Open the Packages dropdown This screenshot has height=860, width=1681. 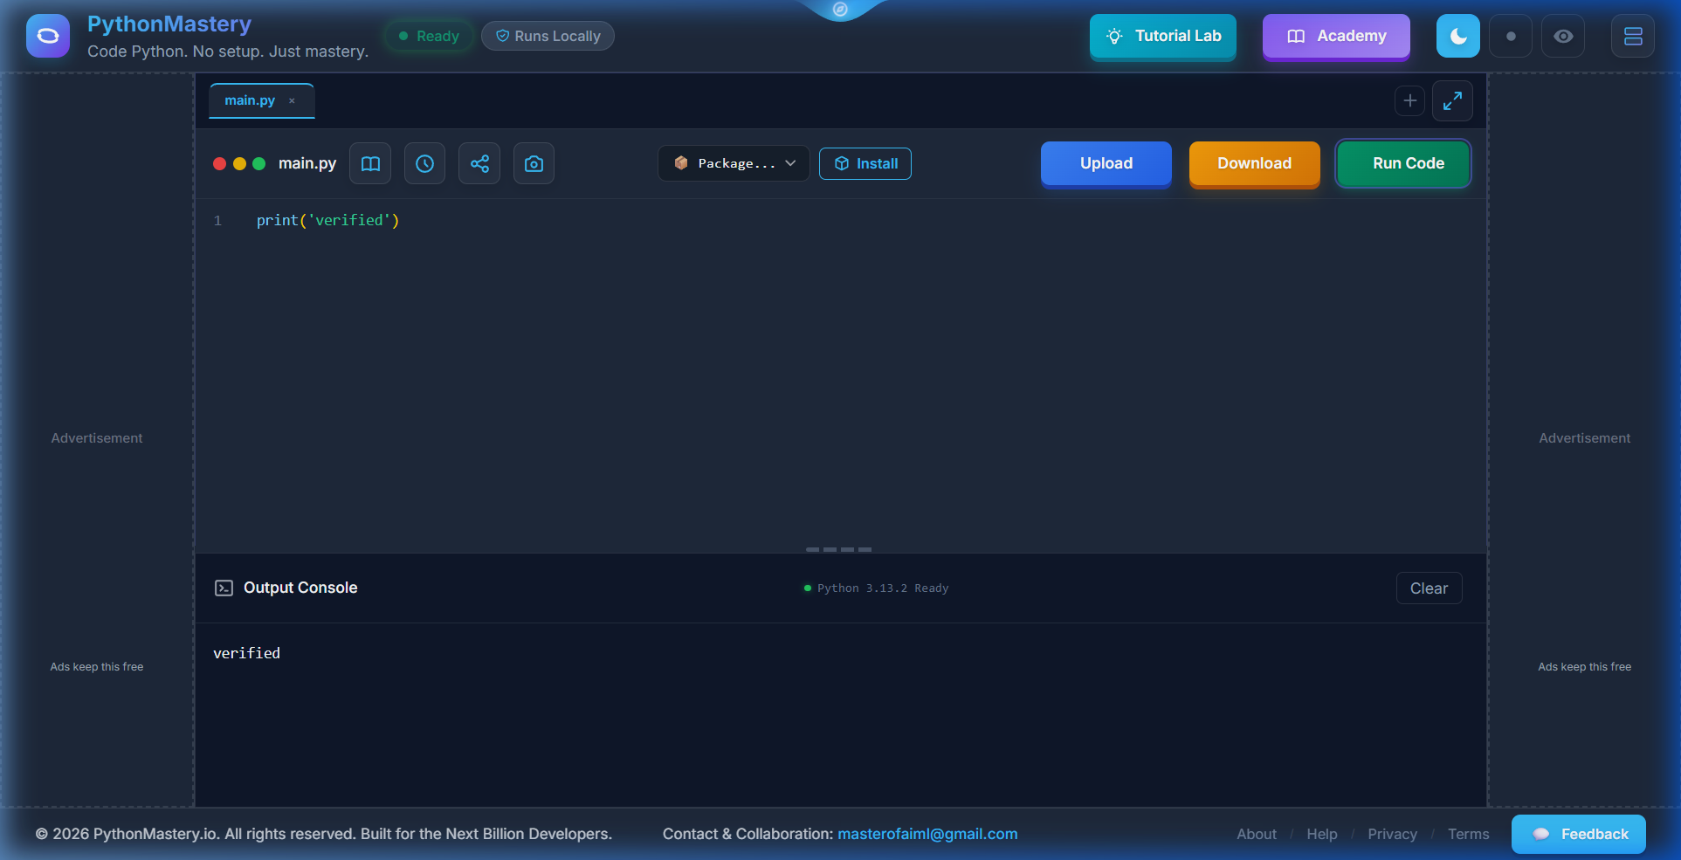[733, 163]
